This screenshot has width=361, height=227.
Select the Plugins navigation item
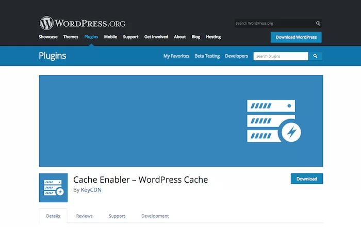coord(91,37)
